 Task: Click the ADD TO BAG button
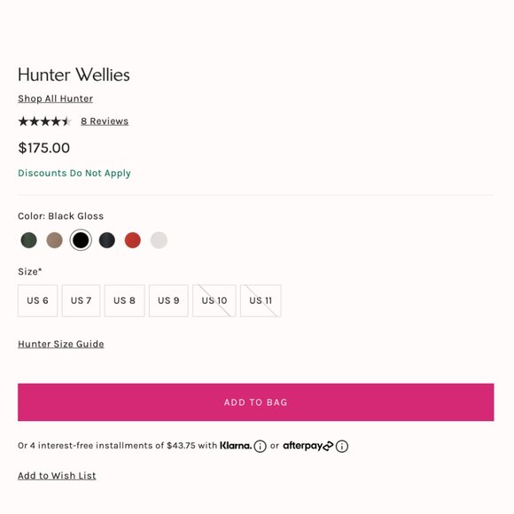(x=256, y=402)
